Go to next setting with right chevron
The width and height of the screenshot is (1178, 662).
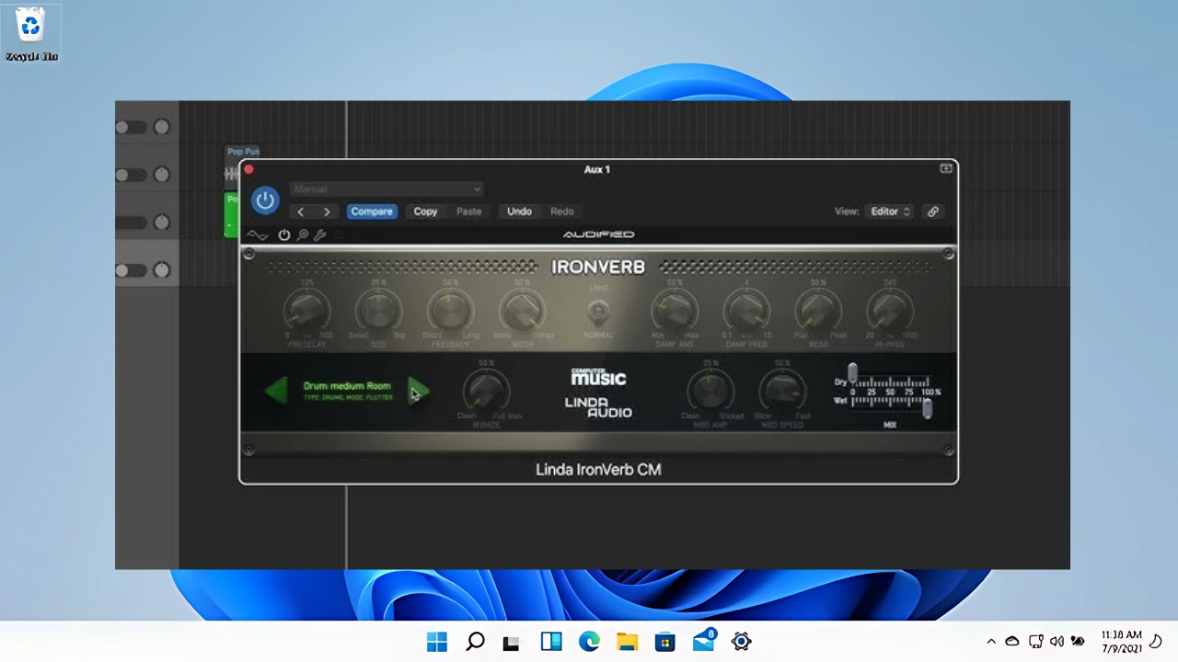coord(326,211)
